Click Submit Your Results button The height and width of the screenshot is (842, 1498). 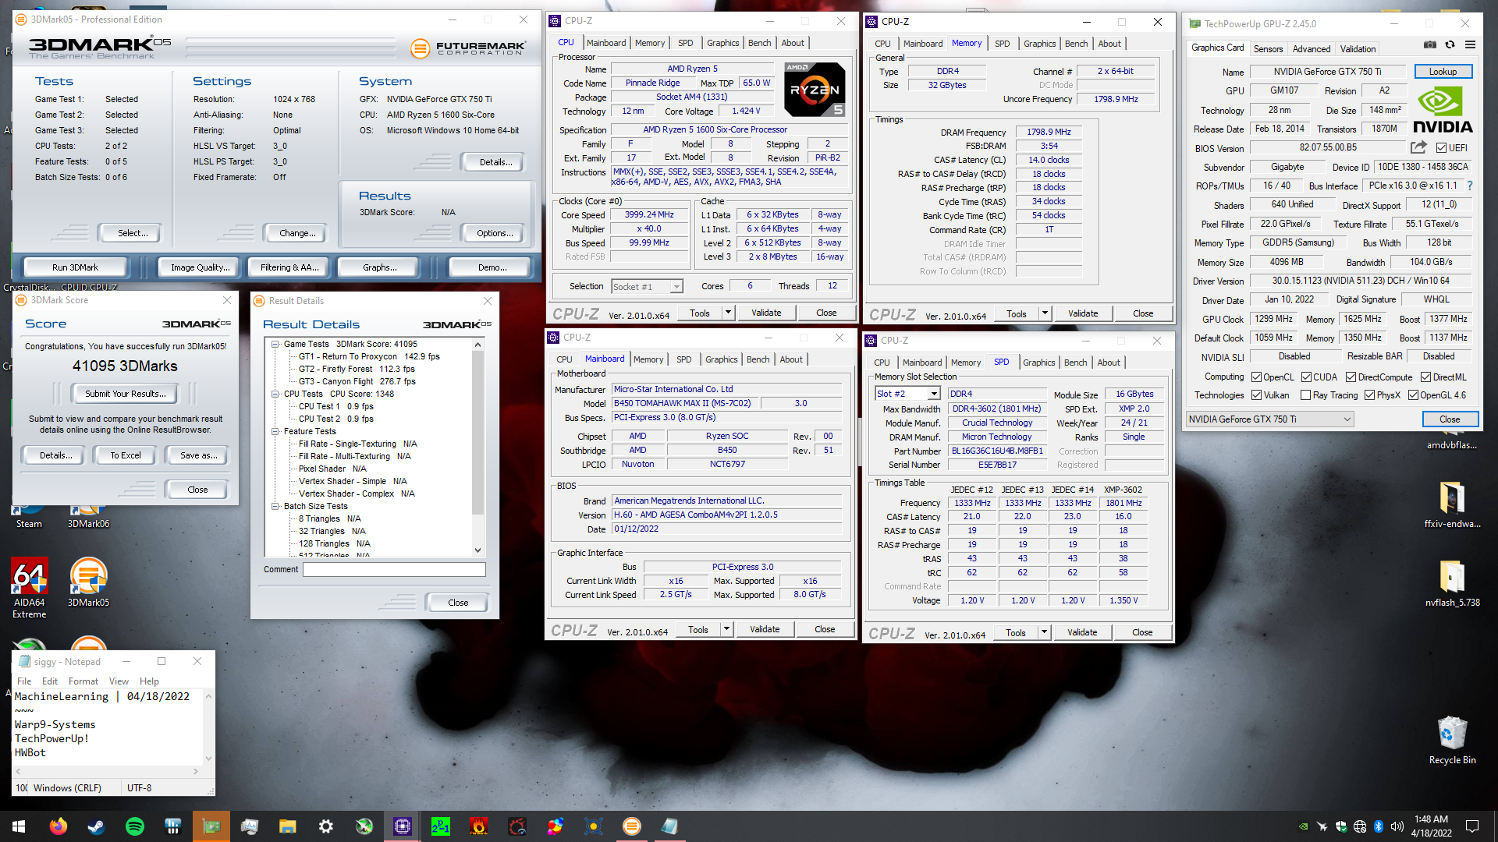(x=125, y=394)
